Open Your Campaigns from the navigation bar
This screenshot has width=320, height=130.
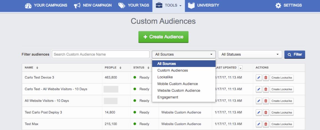pos(46,6)
